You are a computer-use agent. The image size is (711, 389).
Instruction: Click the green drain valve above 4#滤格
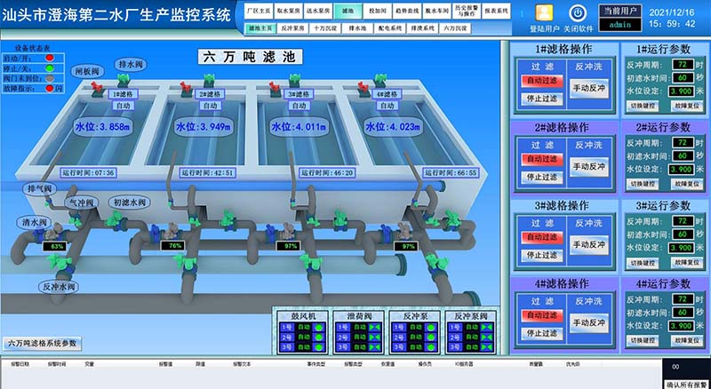(x=380, y=80)
